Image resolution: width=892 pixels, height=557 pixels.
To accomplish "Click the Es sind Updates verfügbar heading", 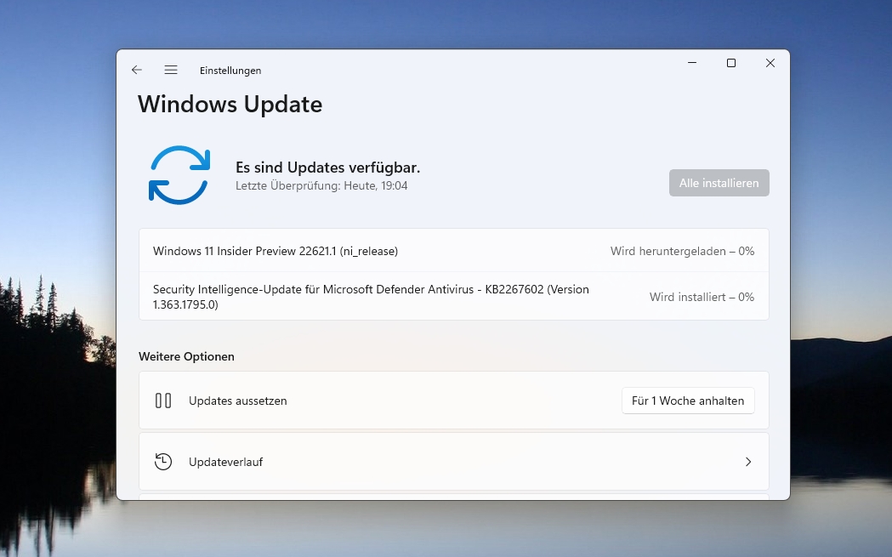I will pyautogui.click(x=327, y=168).
